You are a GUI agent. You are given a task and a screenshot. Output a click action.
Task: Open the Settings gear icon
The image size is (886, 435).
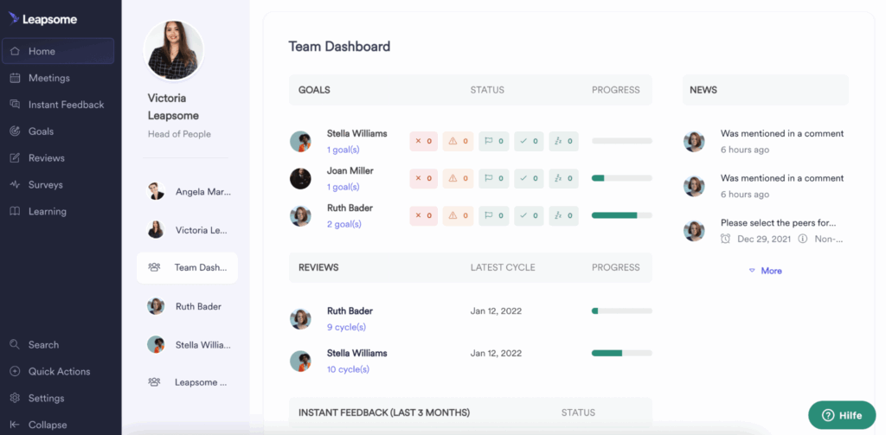coord(16,399)
